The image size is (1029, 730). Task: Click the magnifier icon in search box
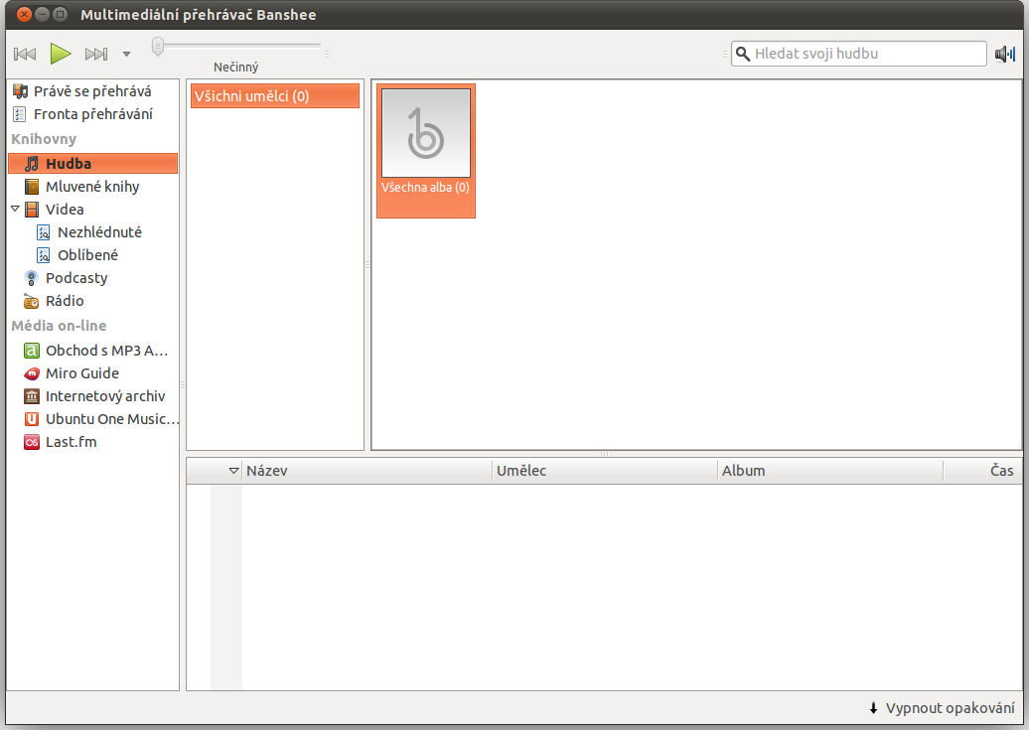point(743,54)
